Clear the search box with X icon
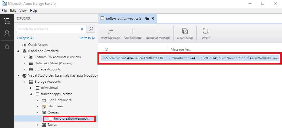The height and width of the screenshot is (128, 282). pyautogui.click(x=82, y=29)
